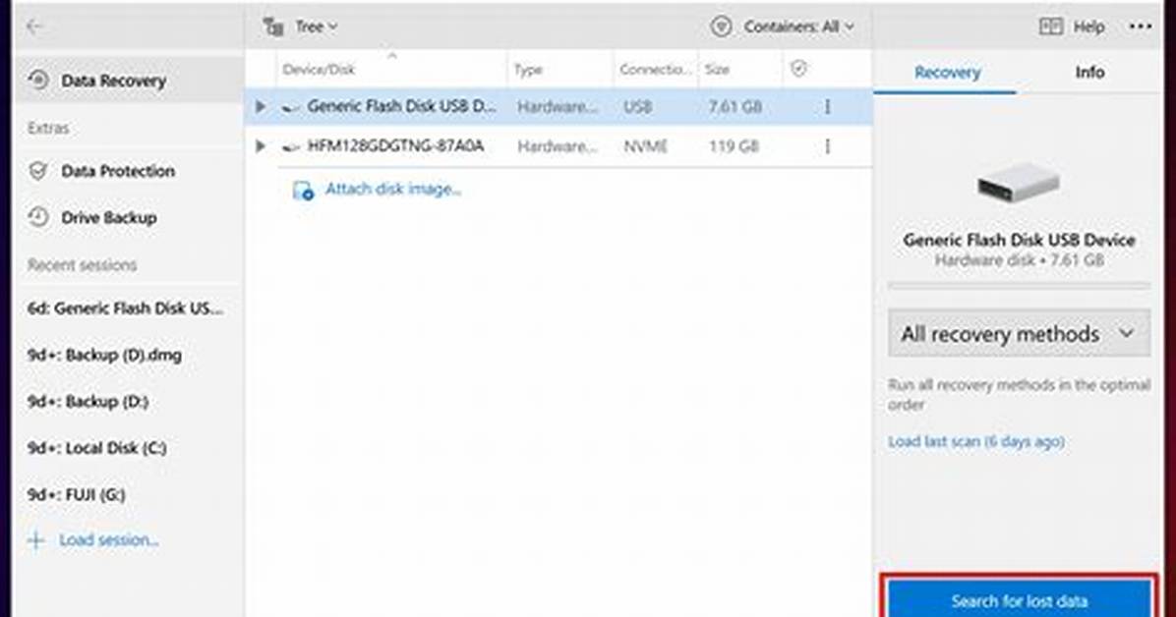Click the Tree view icon
Screen dimensions: 1176x617
point(273,27)
